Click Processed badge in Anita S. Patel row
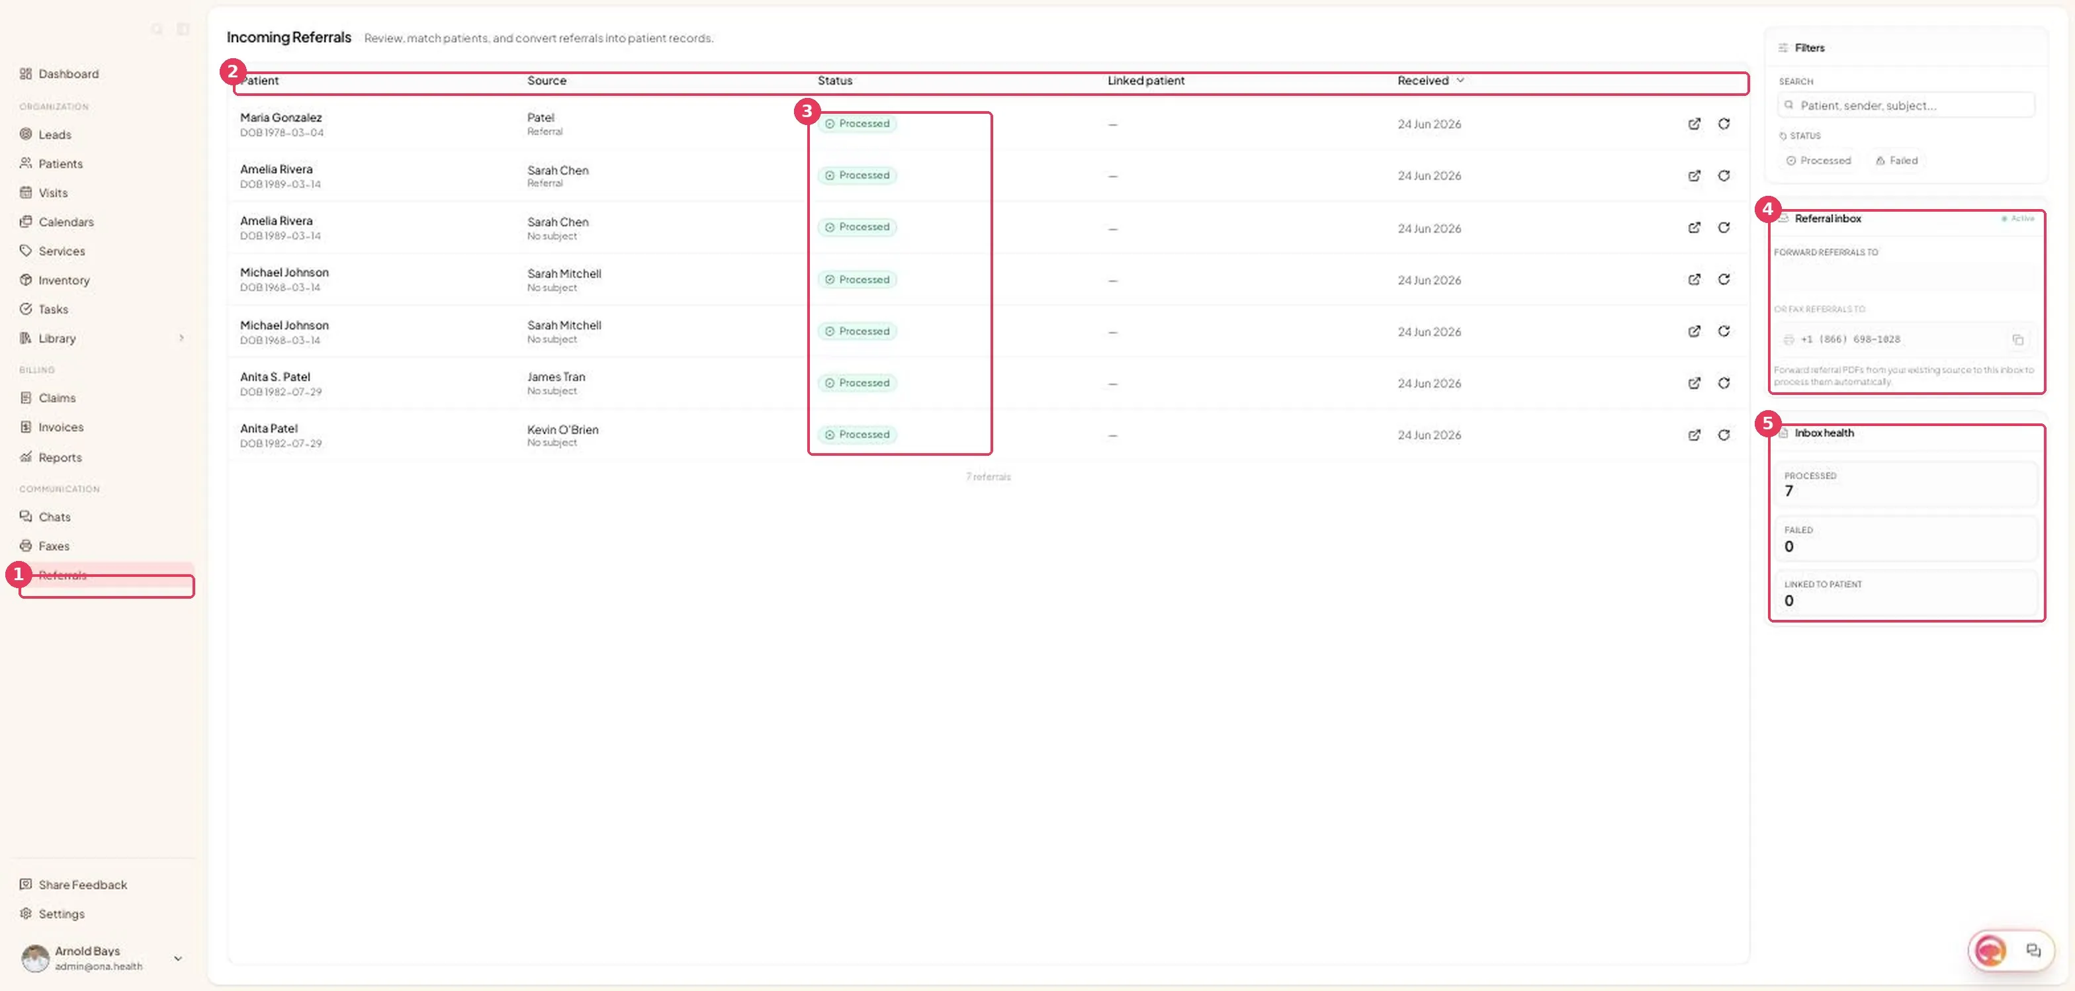The height and width of the screenshot is (991, 2075). 857,383
